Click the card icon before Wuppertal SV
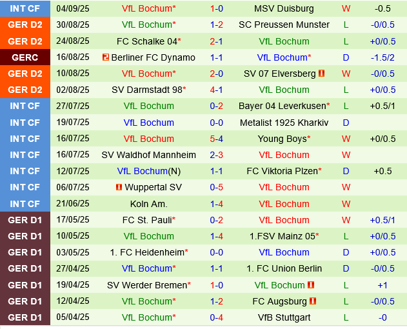 tap(119, 187)
